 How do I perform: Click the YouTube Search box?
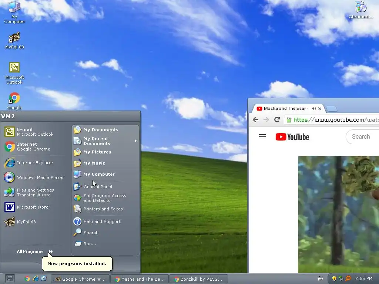[x=363, y=137]
